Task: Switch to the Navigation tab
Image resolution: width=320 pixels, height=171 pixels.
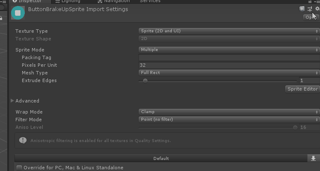Action: coord(114,1)
